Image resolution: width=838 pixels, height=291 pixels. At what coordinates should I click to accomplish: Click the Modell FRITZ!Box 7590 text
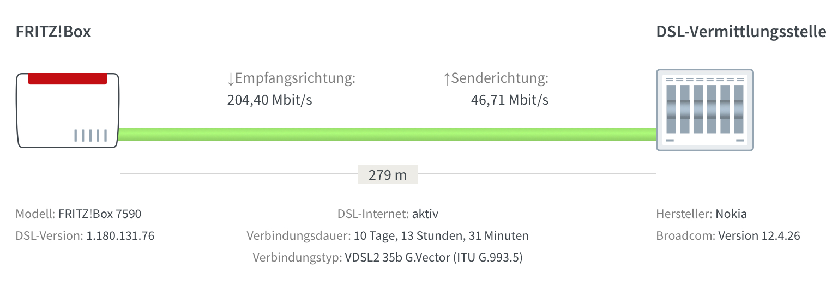pyautogui.click(x=79, y=214)
